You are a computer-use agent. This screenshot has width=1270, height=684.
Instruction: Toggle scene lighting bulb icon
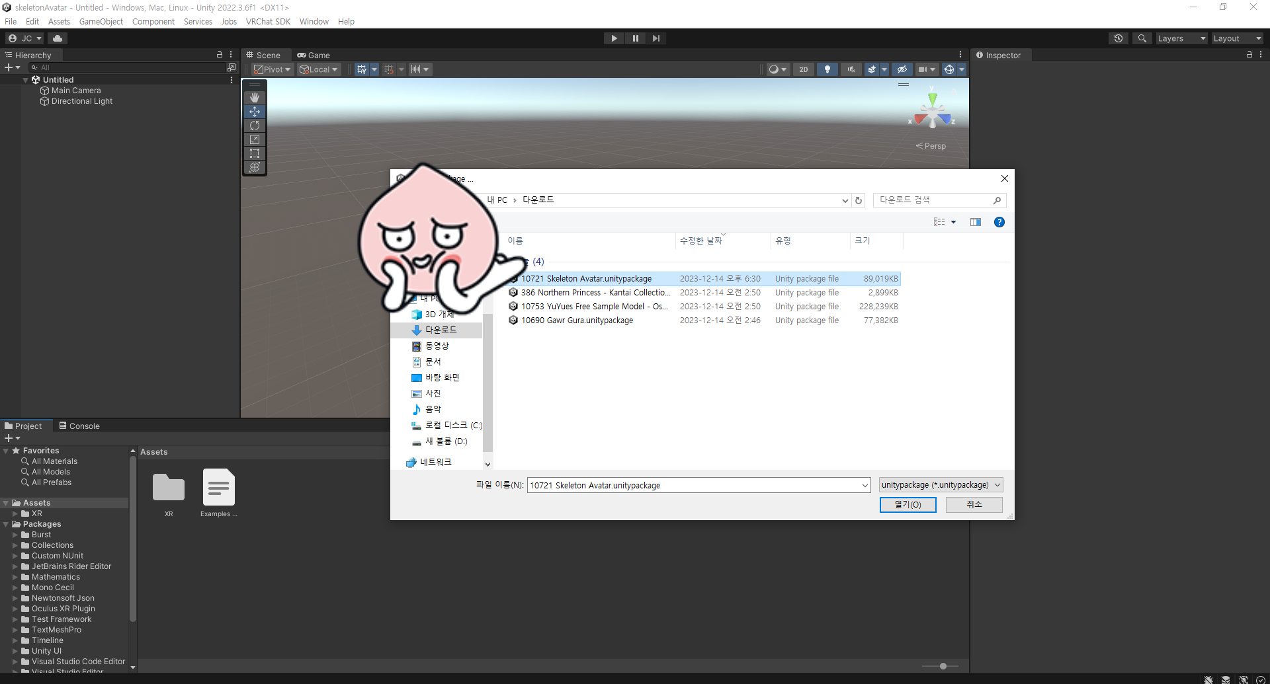pyautogui.click(x=827, y=69)
